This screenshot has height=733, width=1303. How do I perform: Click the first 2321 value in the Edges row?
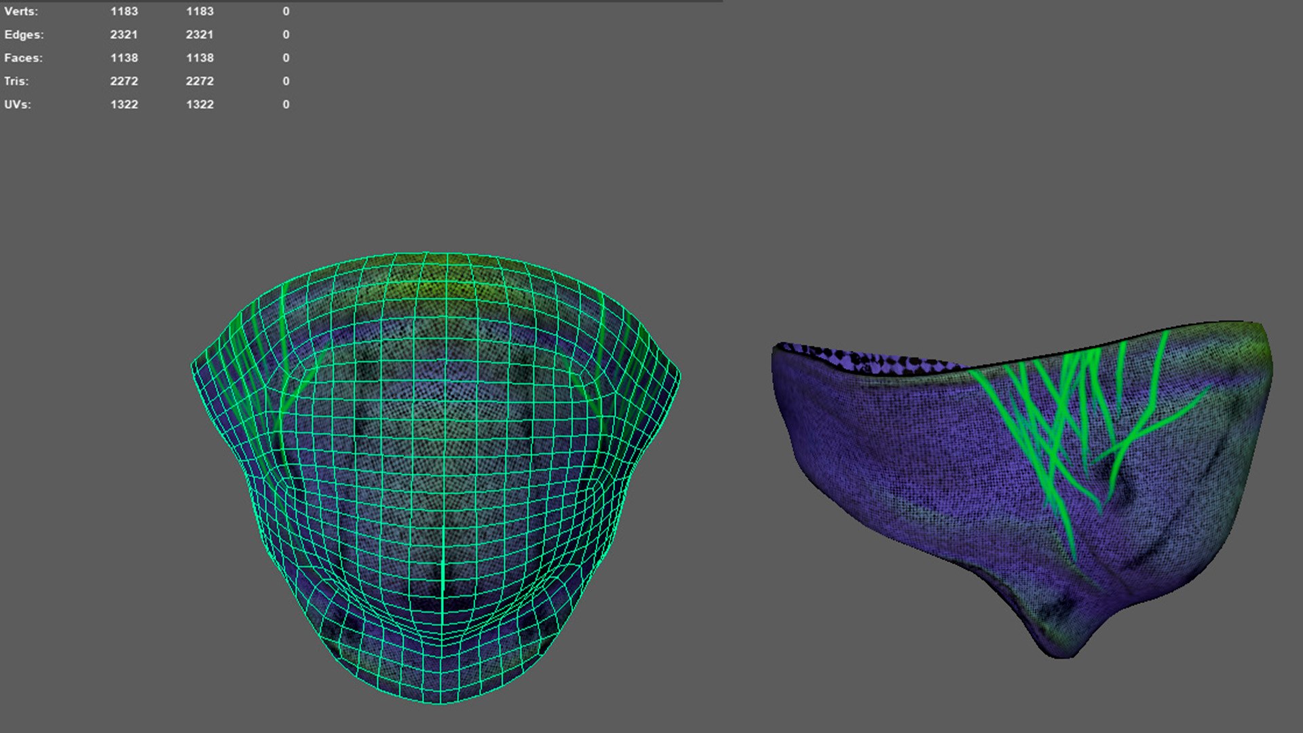click(124, 35)
